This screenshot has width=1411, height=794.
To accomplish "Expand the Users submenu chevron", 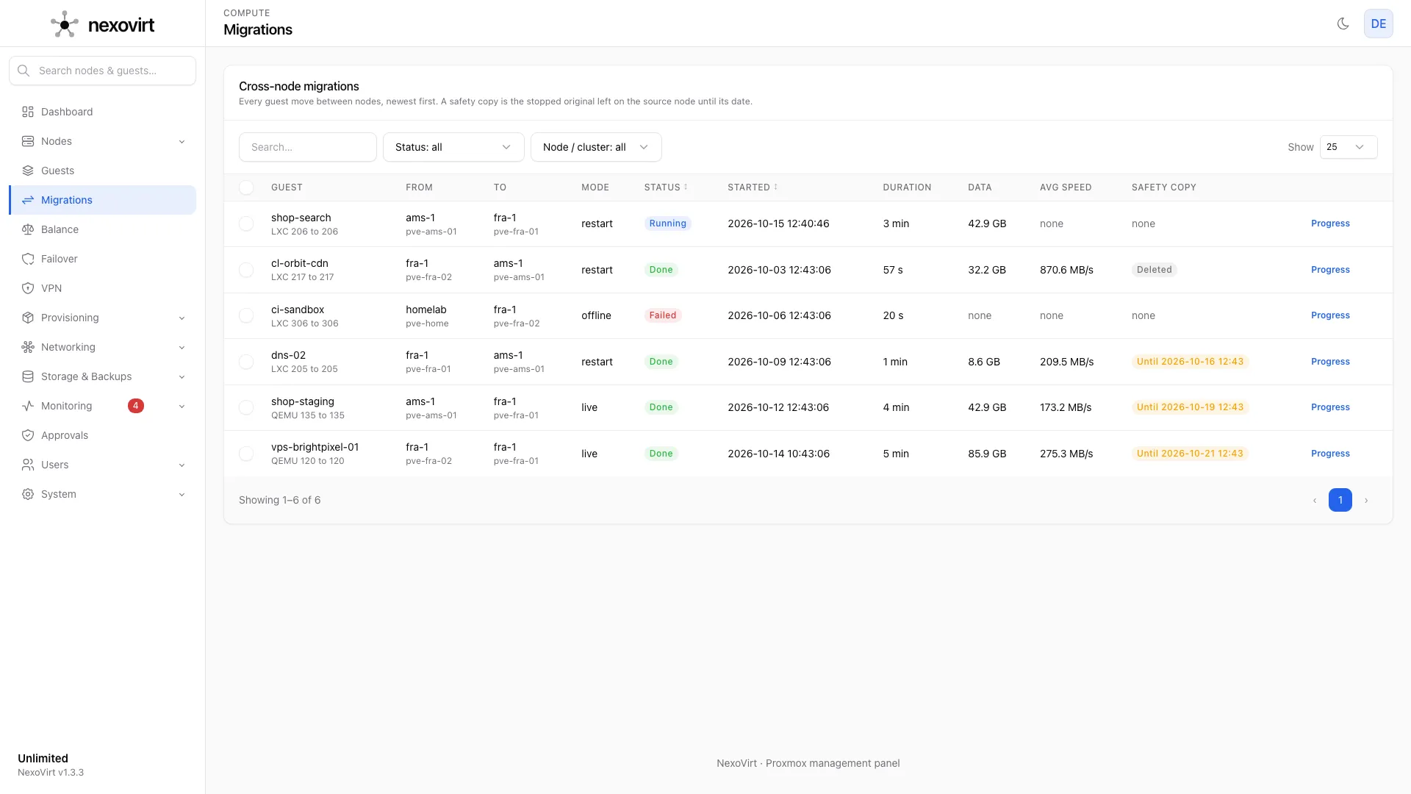I will pyautogui.click(x=182, y=465).
